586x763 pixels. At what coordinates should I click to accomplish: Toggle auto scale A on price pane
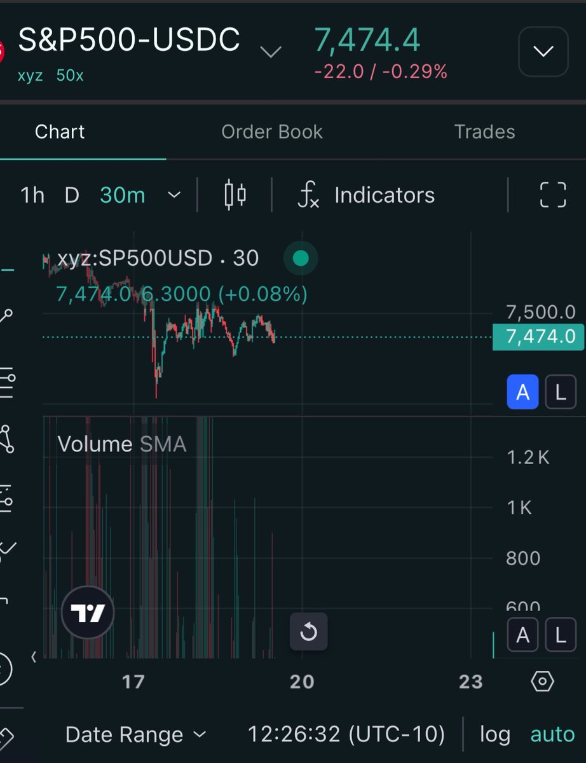(522, 392)
